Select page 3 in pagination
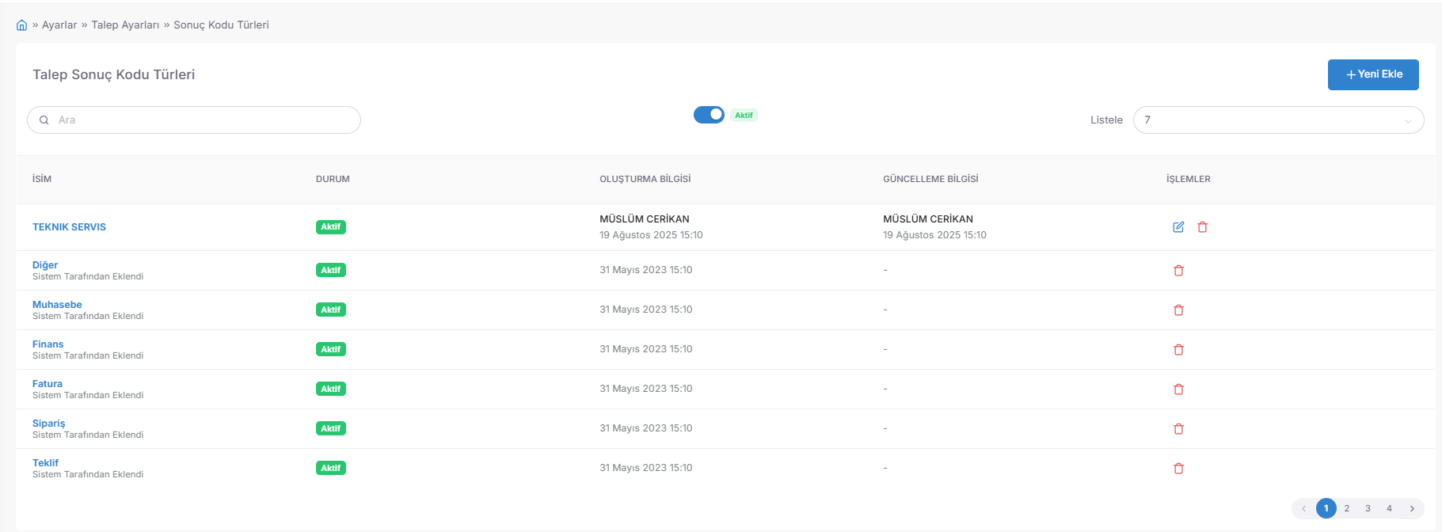Screen dimensions: 1442x532 click(x=1368, y=508)
